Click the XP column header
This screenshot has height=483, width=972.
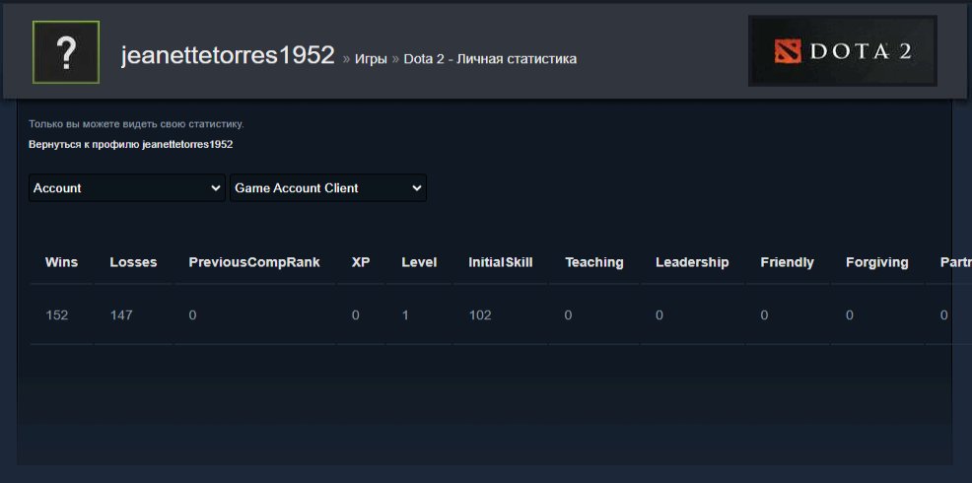tap(361, 262)
